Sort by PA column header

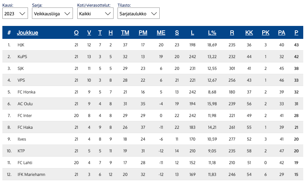(281, 33)
